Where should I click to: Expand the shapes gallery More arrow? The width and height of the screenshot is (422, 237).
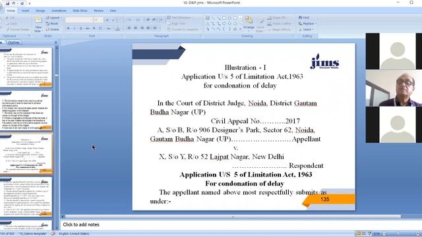[x=240, y=29]
